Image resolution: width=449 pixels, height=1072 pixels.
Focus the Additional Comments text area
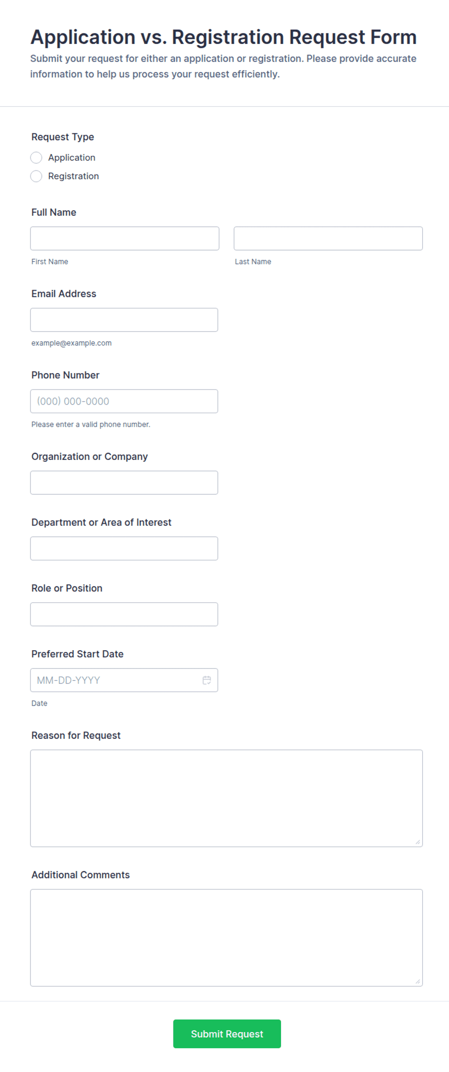(226, 938)
